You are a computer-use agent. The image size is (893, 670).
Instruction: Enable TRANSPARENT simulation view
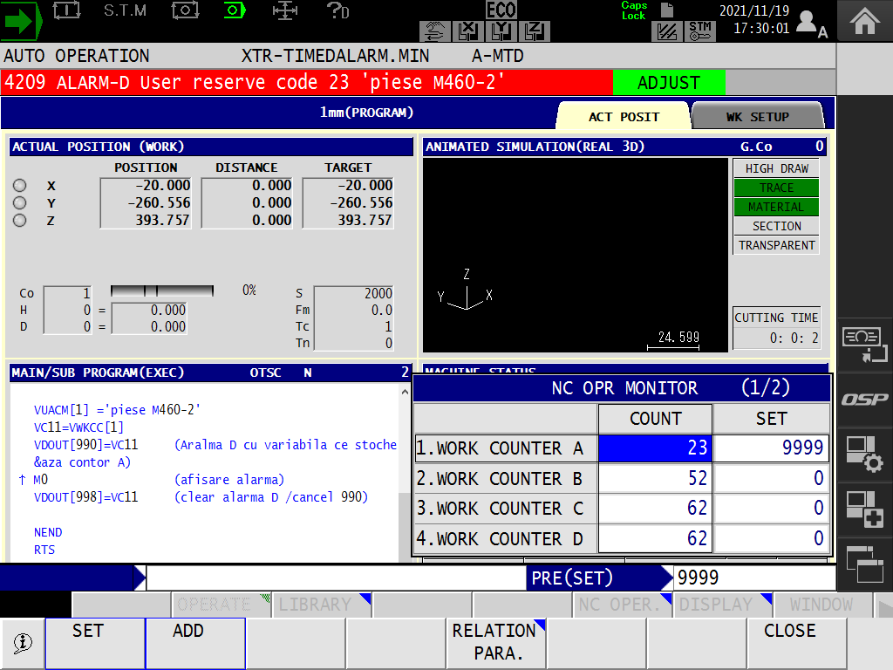click(775, 245)
